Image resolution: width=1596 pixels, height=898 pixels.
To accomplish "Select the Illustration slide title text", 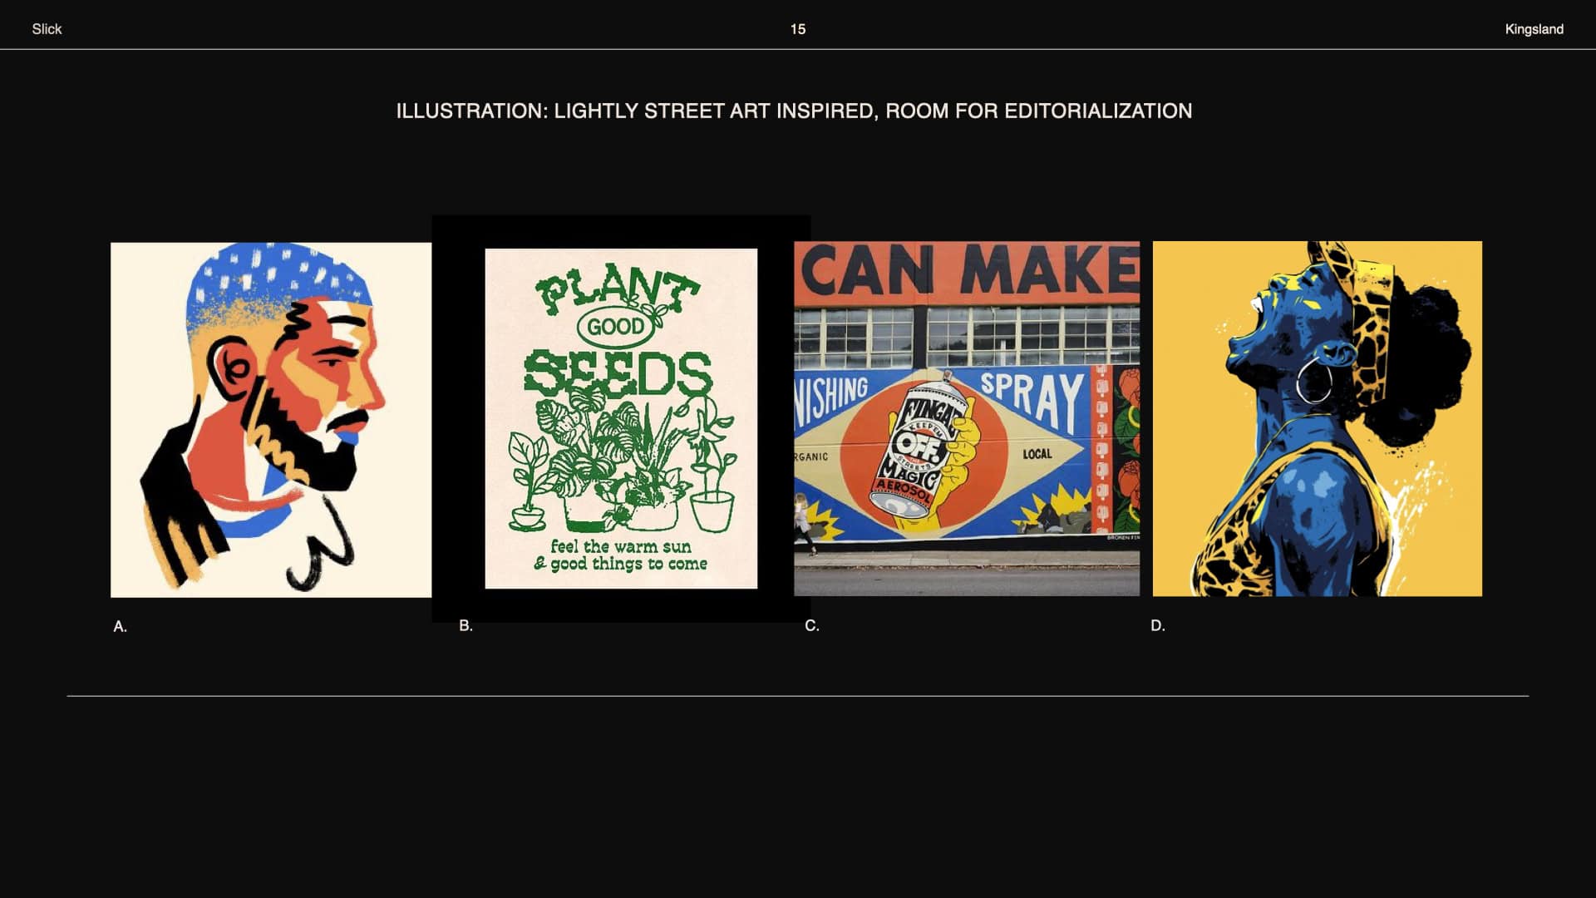I will [794, 111].
